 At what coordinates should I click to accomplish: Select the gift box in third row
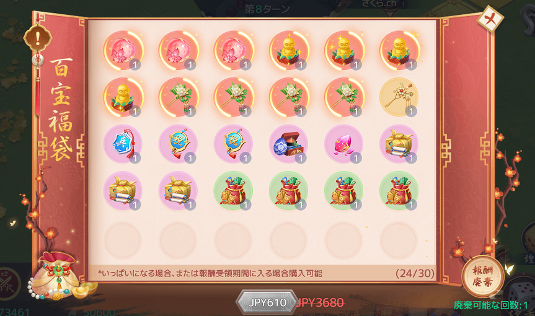398,144
